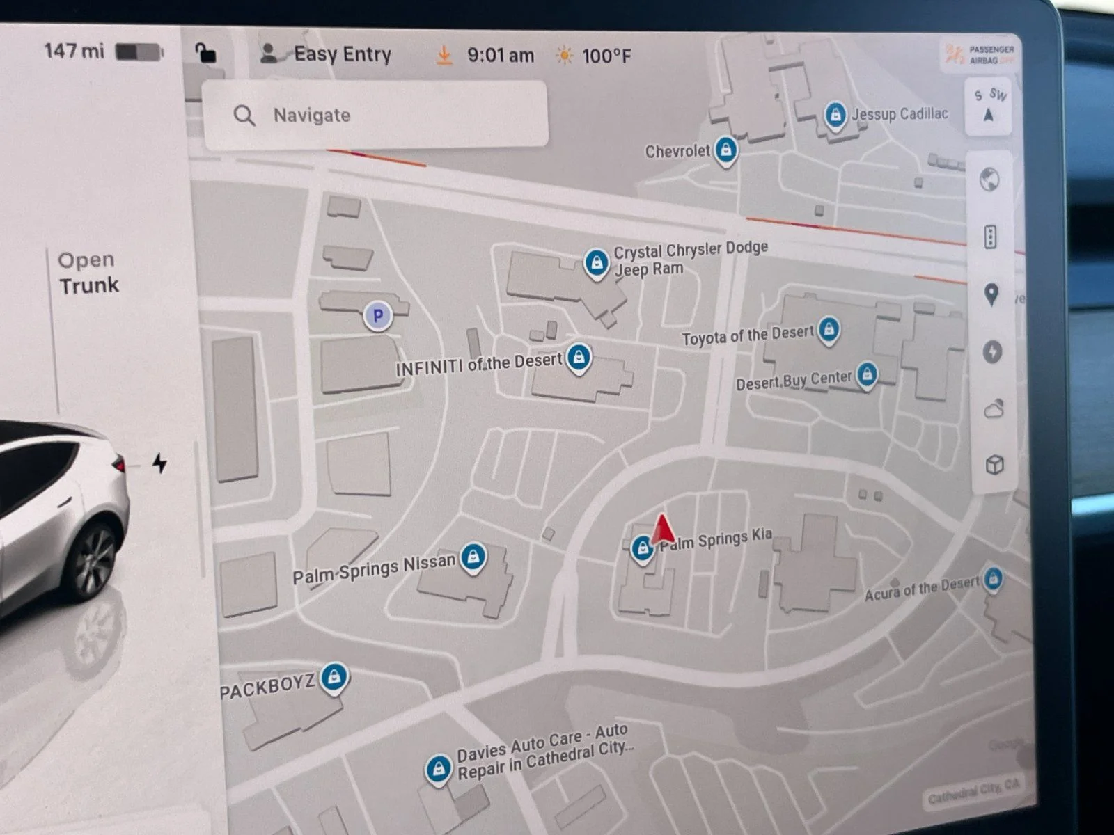Tap the compass orientation button
The width and height of the screenshot is (1114, 835).
click(x=989, y=106)
